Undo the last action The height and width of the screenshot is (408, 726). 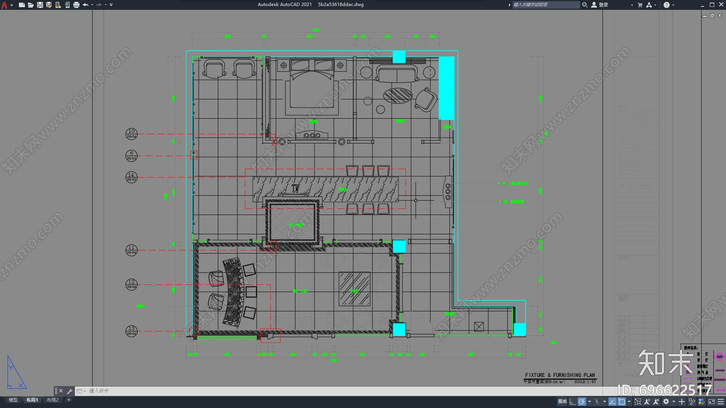tap(85, 5)
